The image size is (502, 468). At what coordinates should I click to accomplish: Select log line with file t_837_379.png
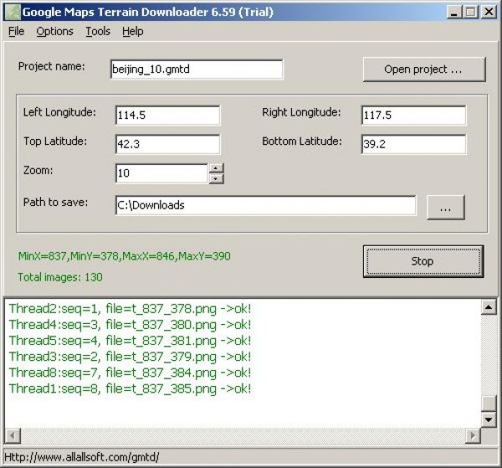click(x=130, y=357)
